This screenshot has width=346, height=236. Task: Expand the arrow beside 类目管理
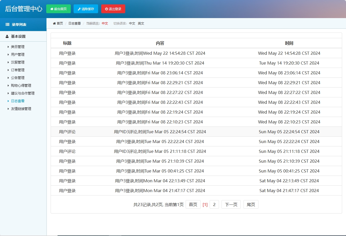[8, 47]
